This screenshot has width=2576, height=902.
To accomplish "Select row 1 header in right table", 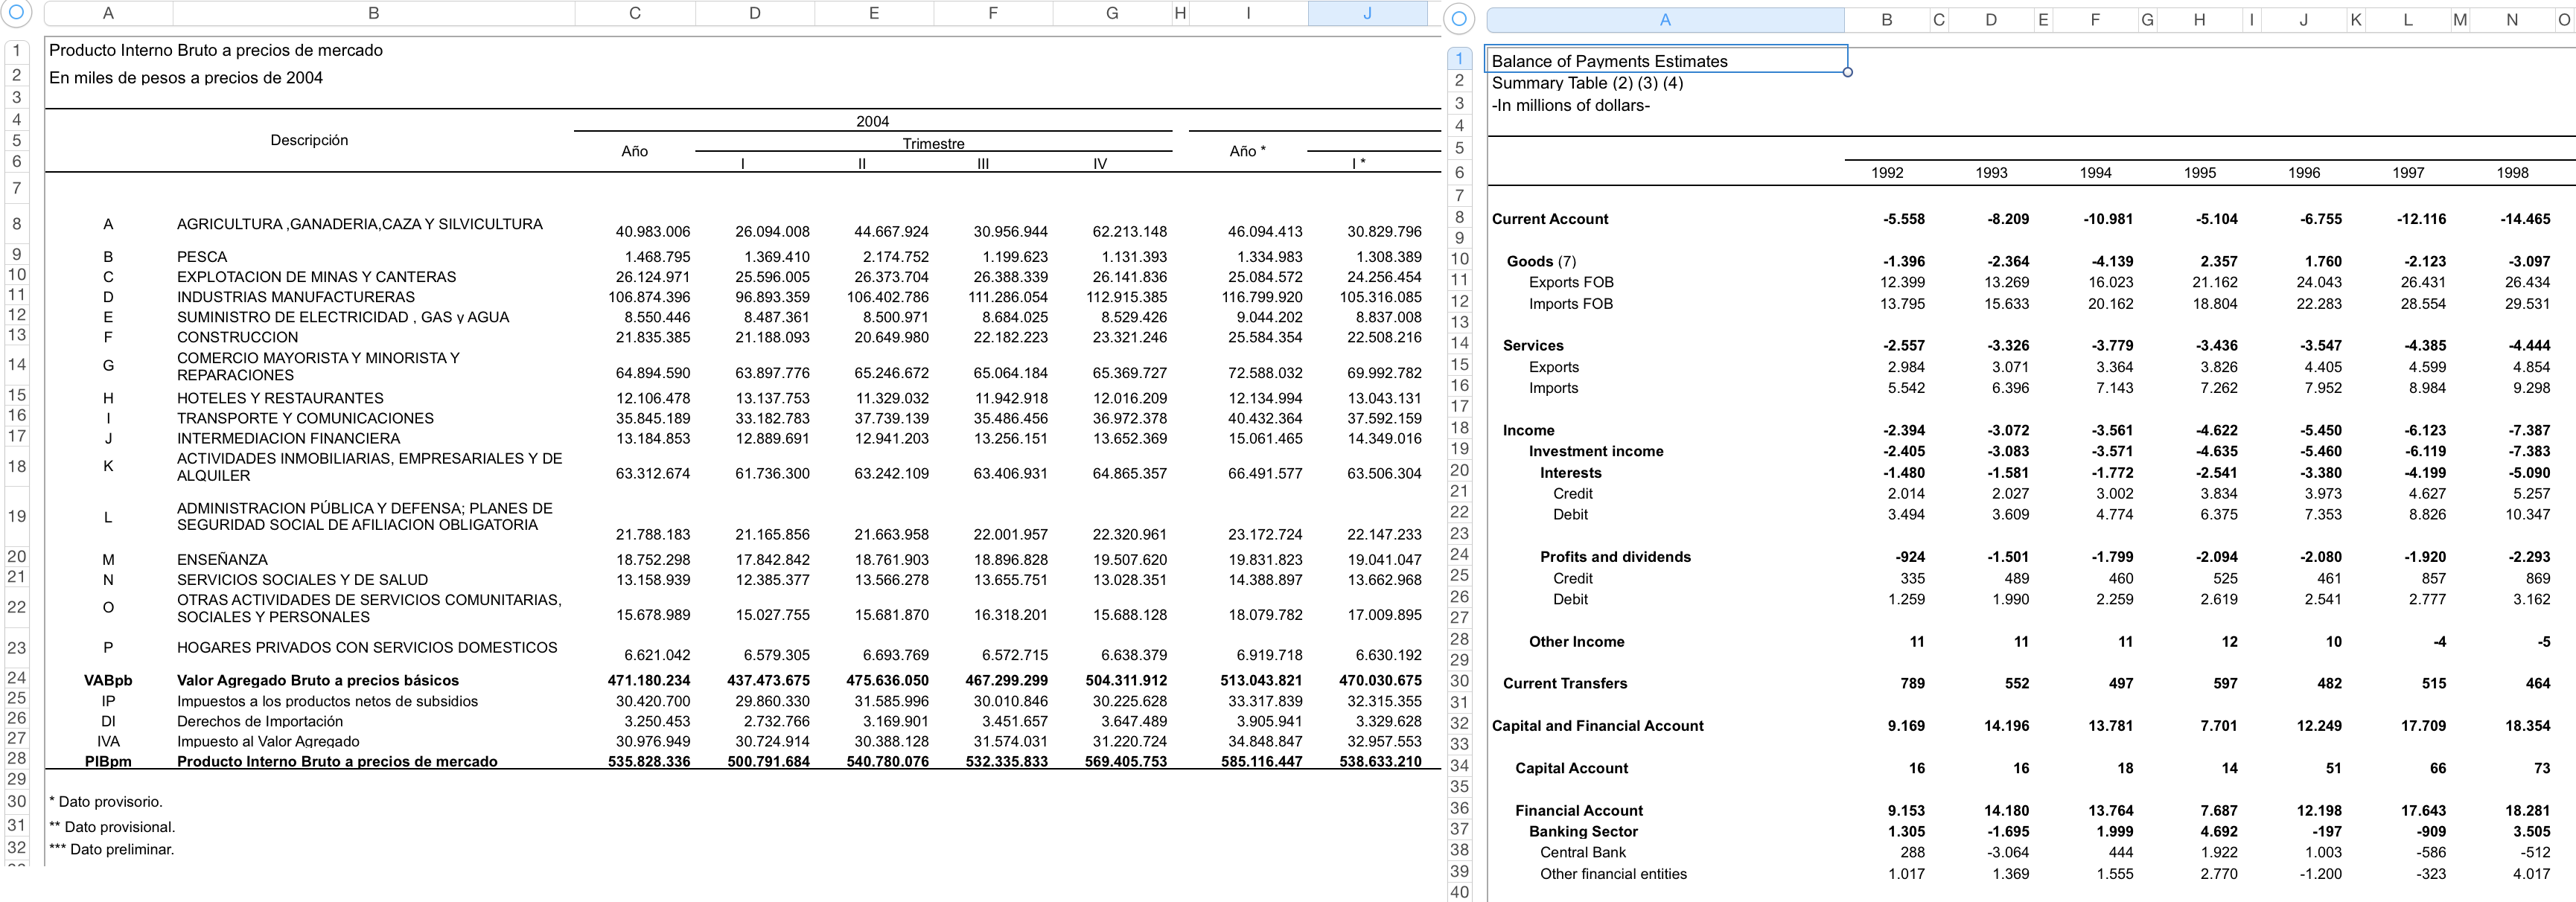I will (1459, 59).
